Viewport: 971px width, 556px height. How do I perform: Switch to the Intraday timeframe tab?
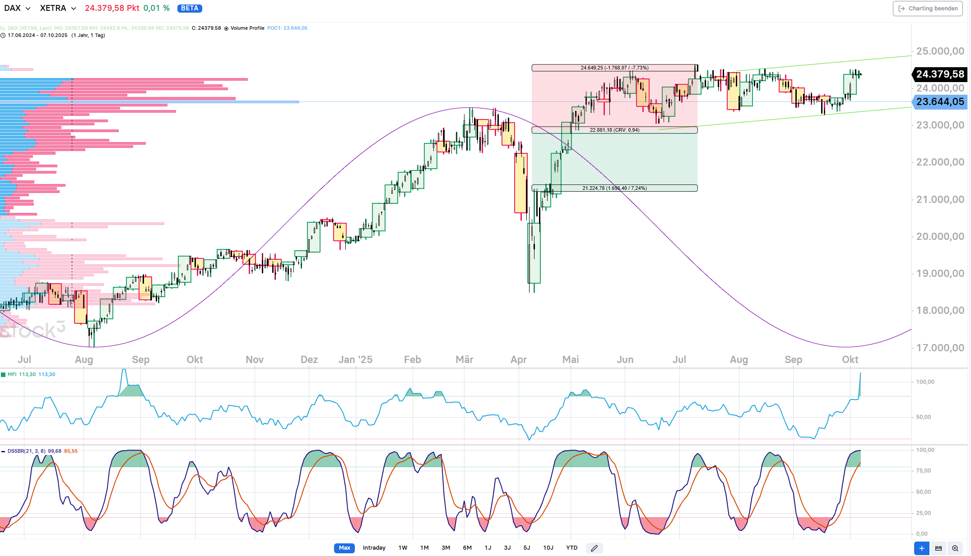tap(374, 548)
